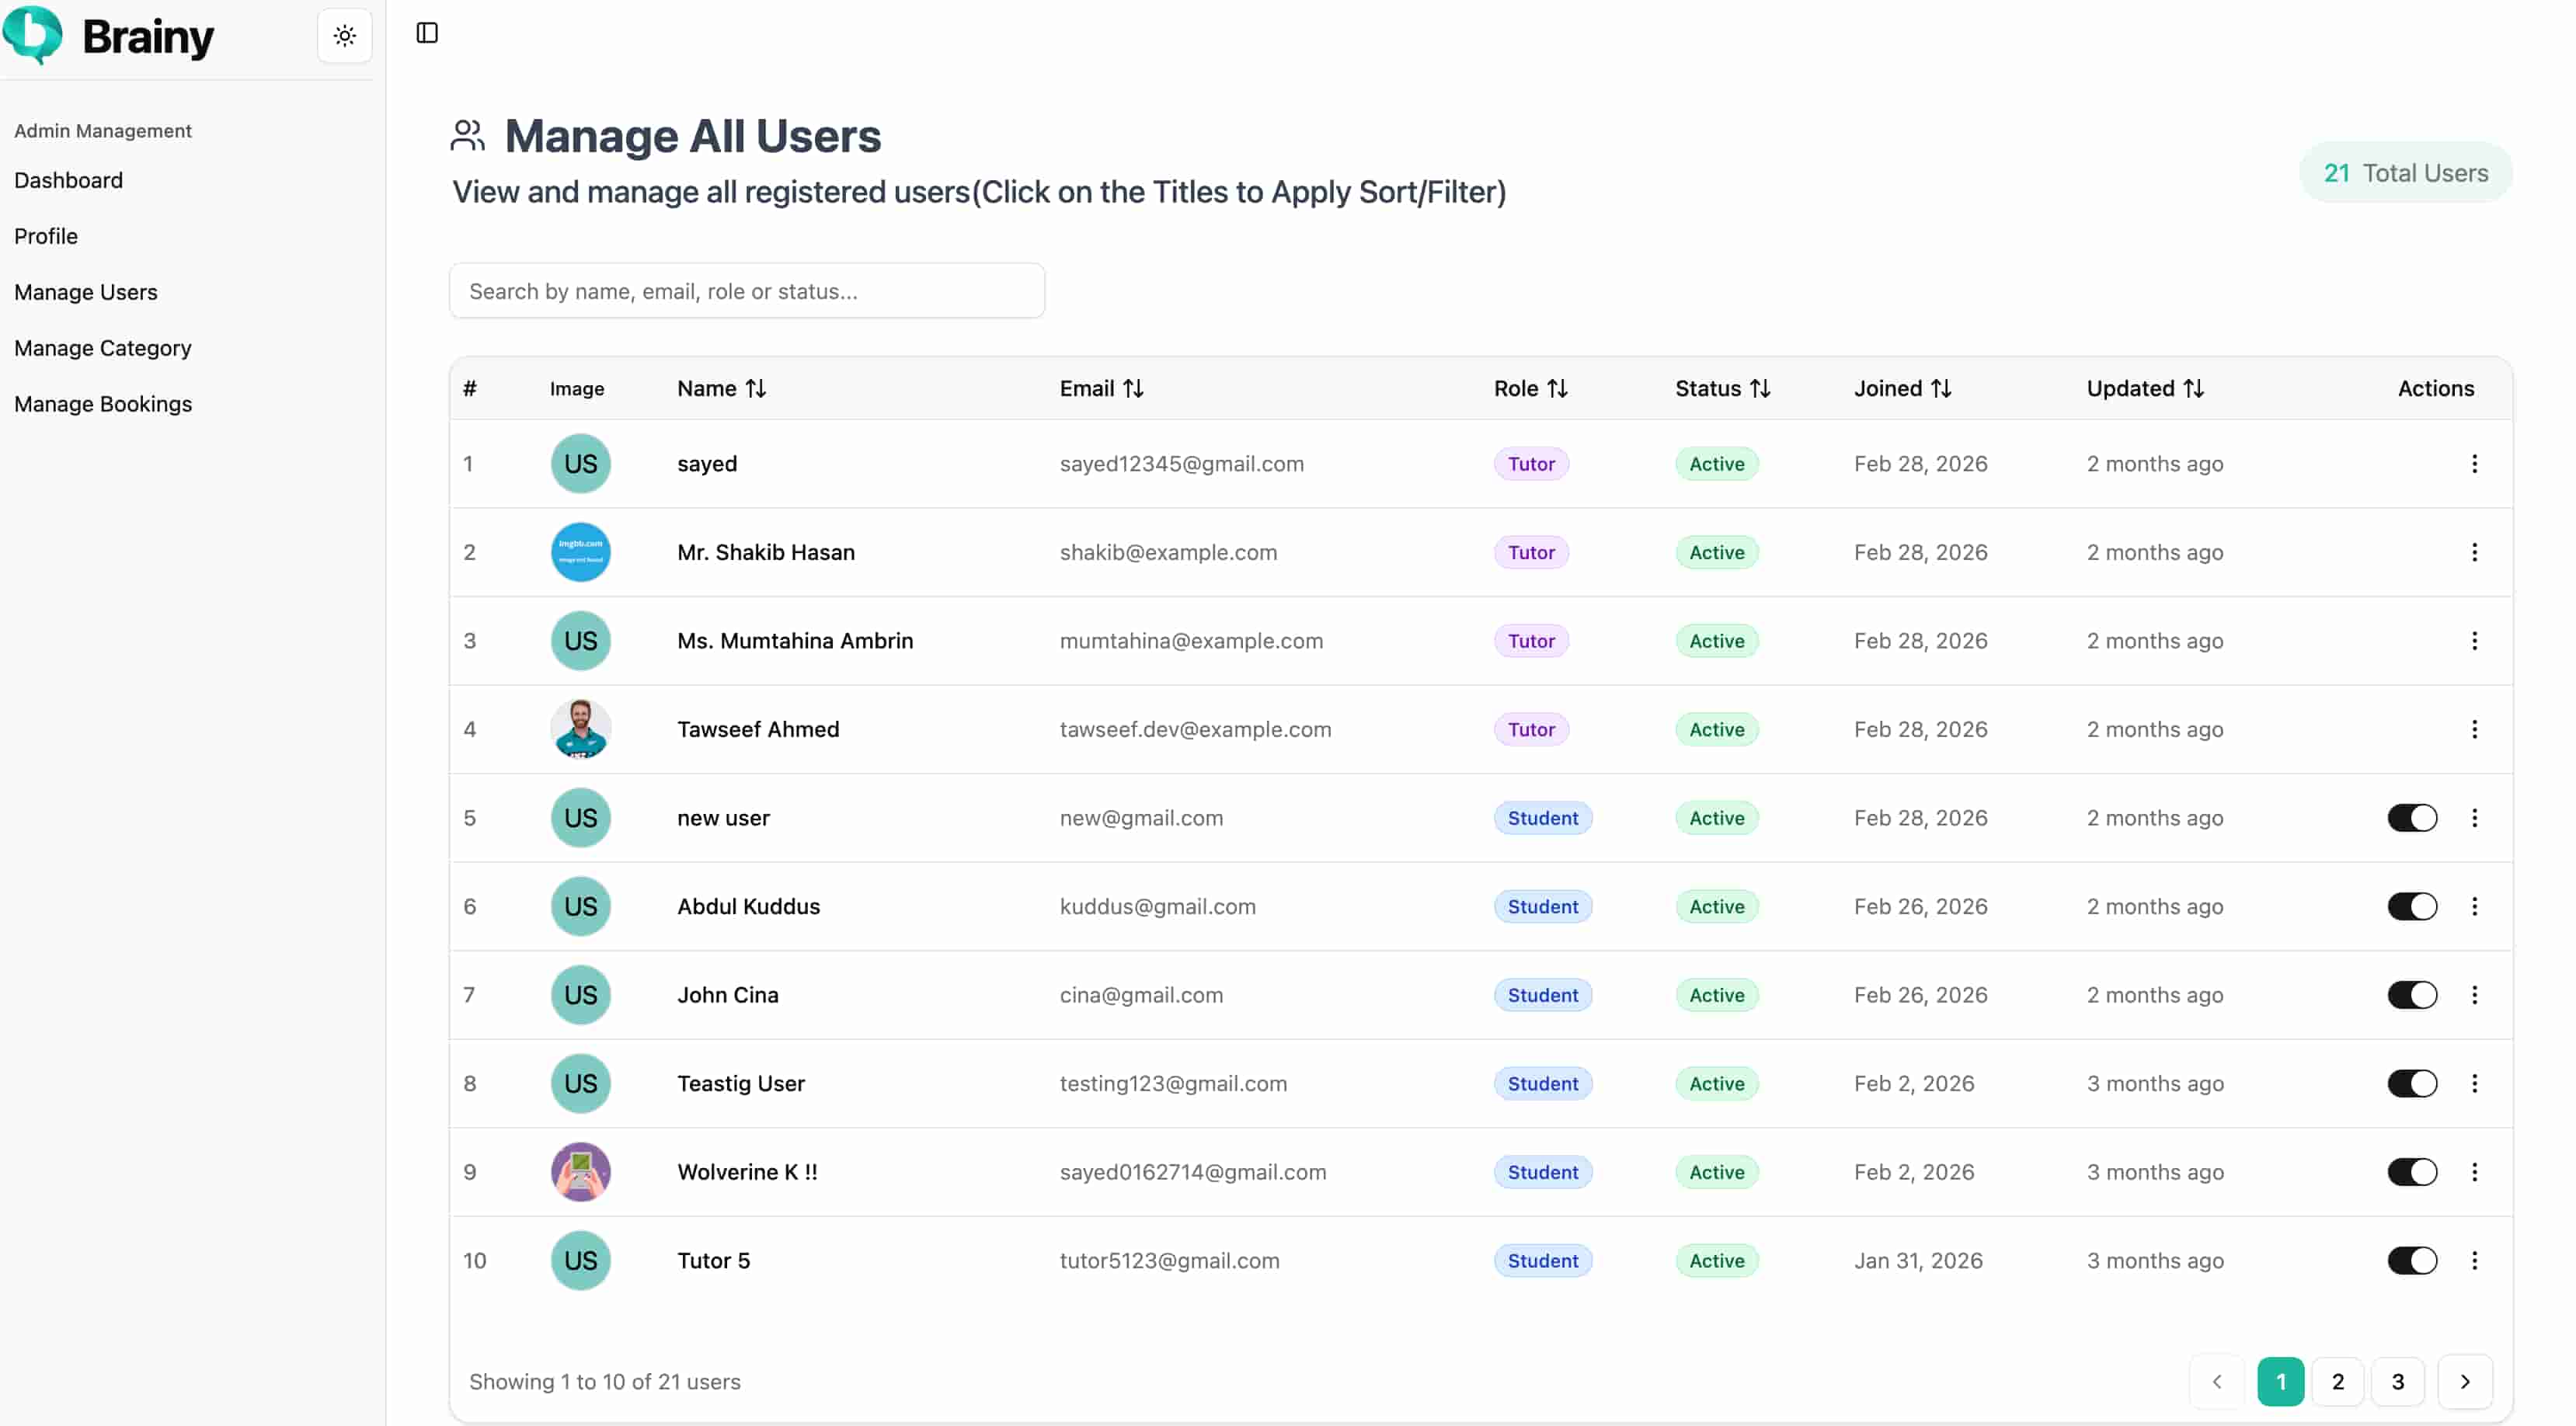Open Dashboard in sidebar

pos(69,180)
